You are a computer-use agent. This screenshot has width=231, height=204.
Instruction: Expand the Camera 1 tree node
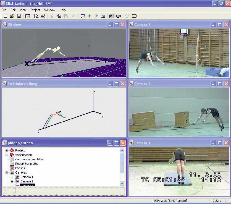point(12,177)
